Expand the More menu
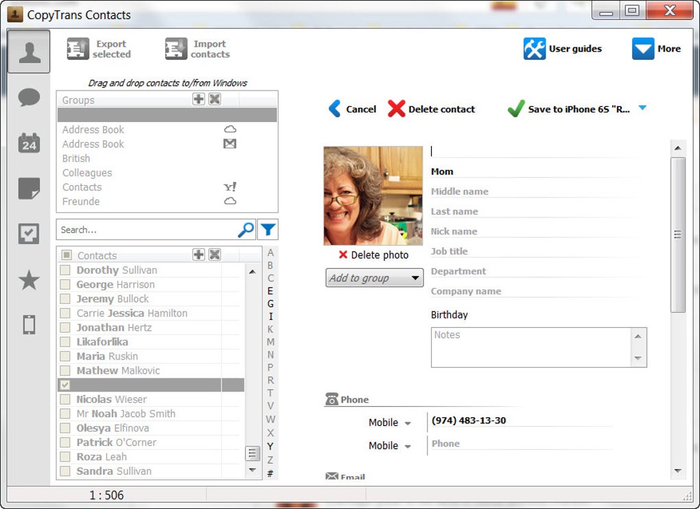The image size is (700, 509). (x=656, y=49)
